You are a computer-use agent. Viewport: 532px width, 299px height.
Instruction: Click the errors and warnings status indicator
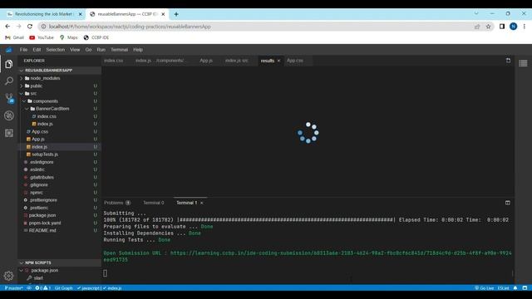coord(42,288)
